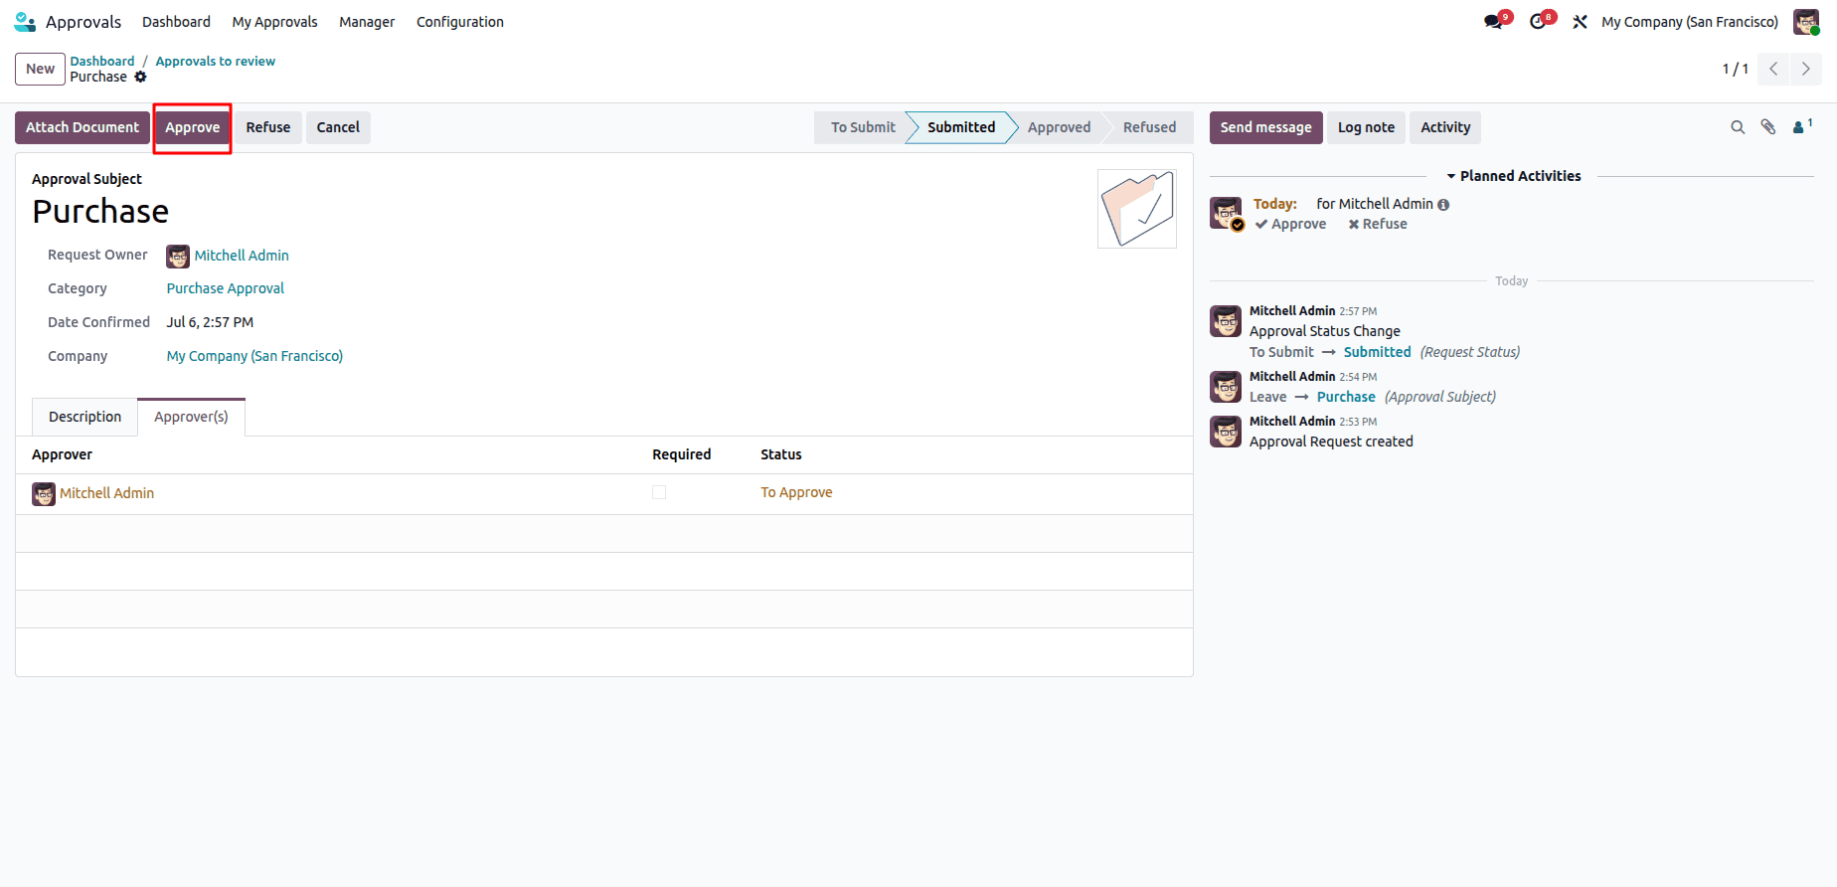Open the user avatar menu
The image size is (1837, 887).
[x=1806, y=22]
